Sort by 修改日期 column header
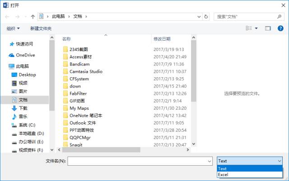The width and height of the screenshot is (289, 181). [162, 39]
